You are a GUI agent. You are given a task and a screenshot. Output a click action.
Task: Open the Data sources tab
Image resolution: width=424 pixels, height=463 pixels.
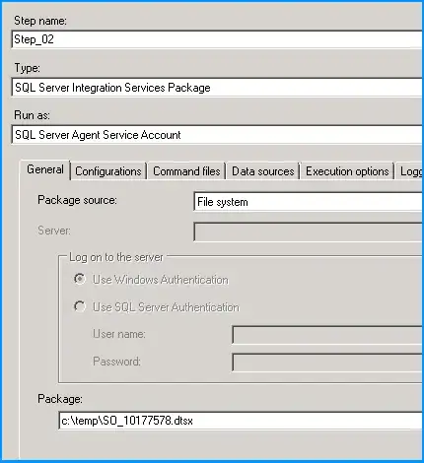tap(263, 171)
